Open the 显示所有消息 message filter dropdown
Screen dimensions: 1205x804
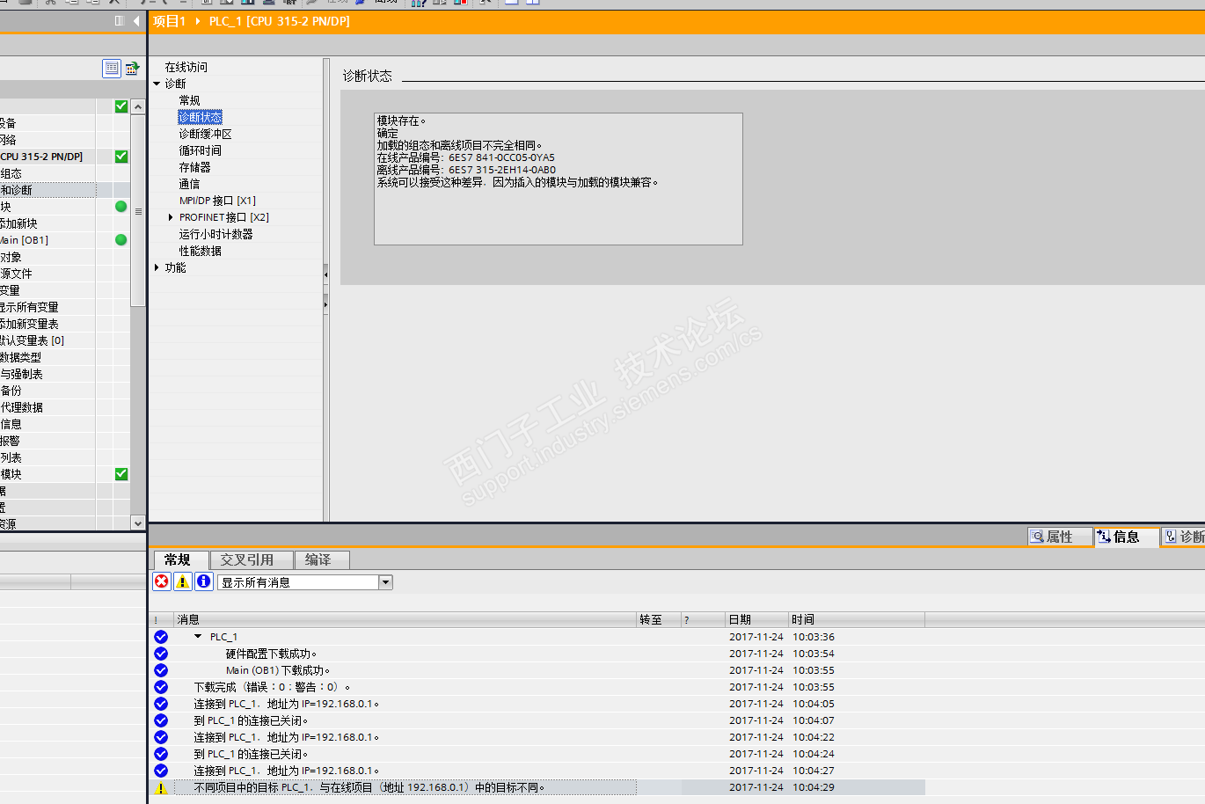[x=385, y=582]
